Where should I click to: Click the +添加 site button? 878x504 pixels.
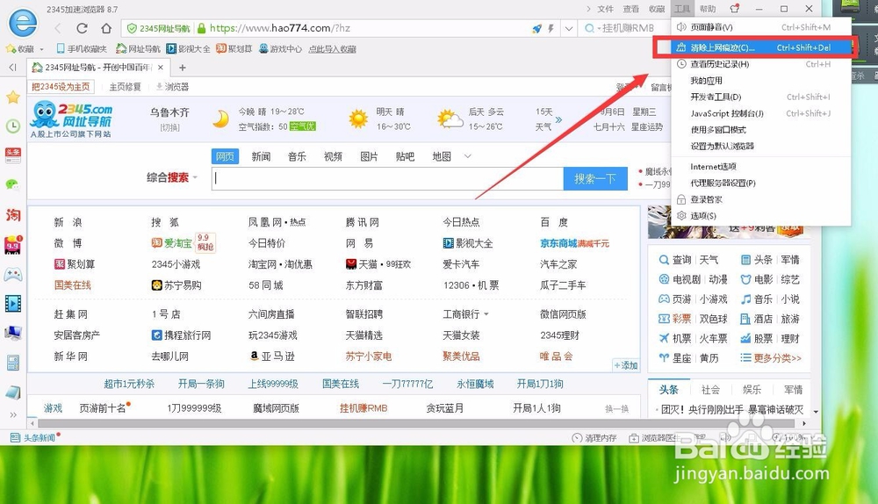click(x=625, y=365)
